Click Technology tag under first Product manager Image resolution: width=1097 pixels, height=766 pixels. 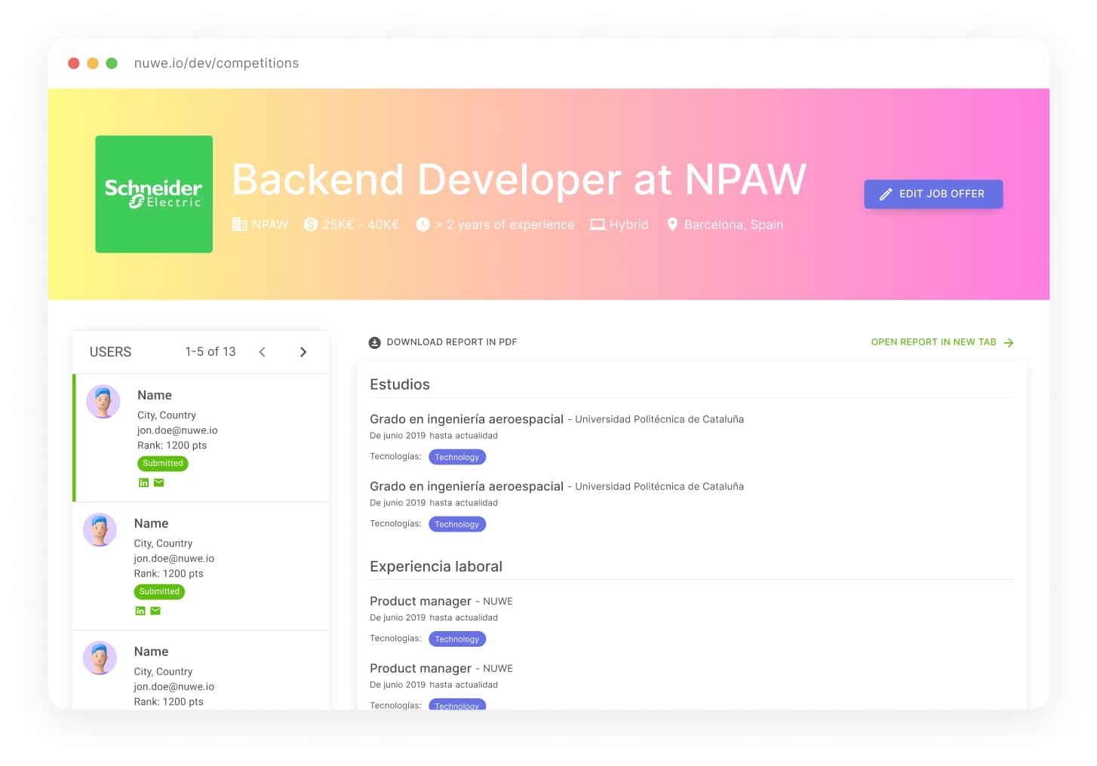[x=457, y=639]
